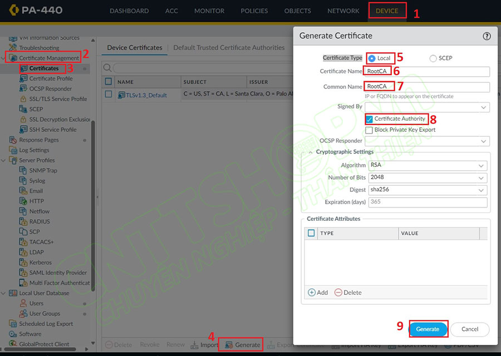The height and width of the screenshot is (356, 501).
Task: Click Generate in the bottom toolbar
Action: 243,345
